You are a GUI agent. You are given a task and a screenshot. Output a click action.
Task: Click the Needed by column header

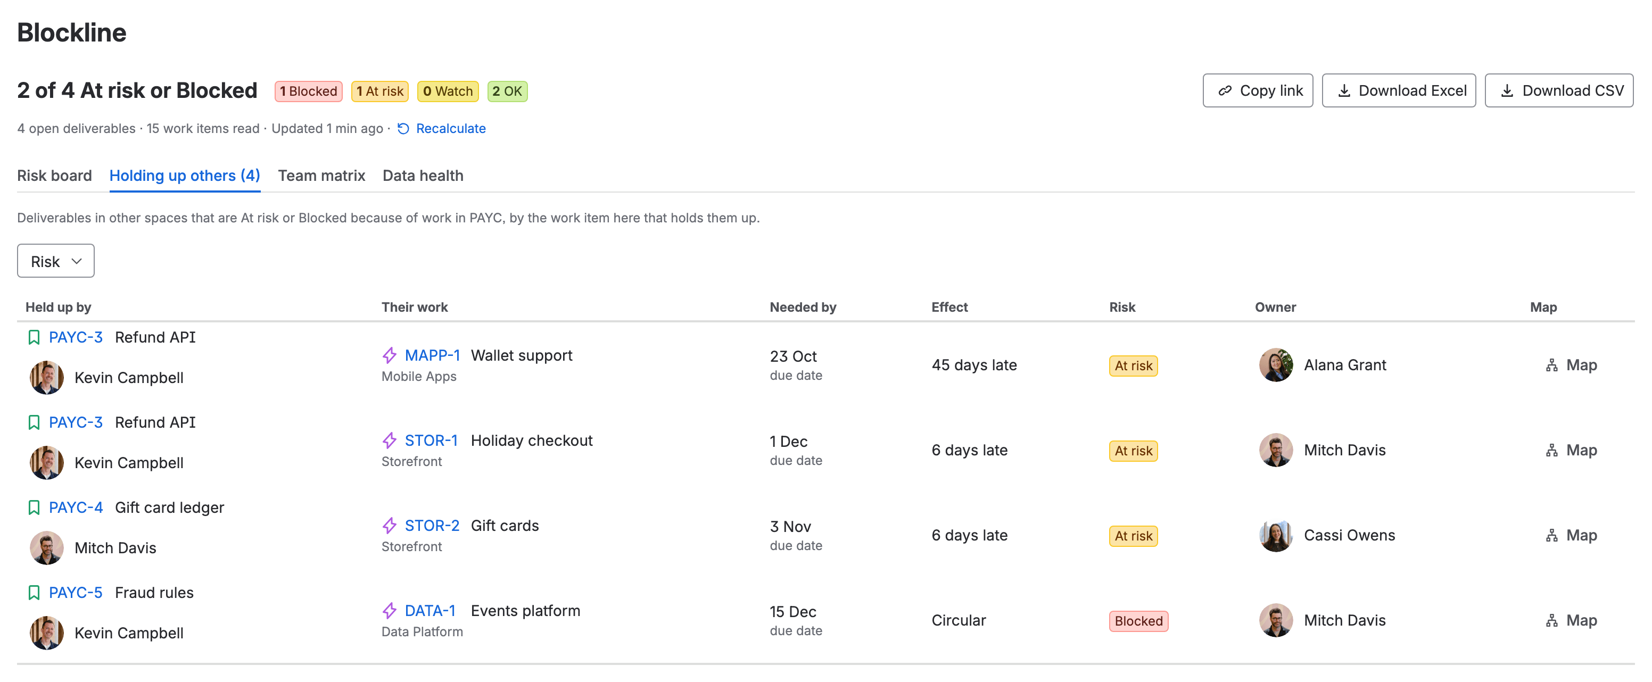tap(803, 307)
